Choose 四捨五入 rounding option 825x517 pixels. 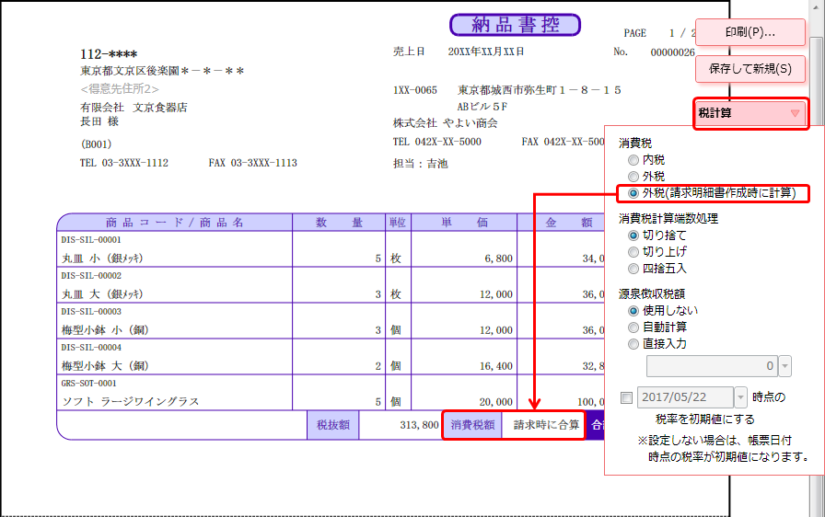(x=633, y=269)
